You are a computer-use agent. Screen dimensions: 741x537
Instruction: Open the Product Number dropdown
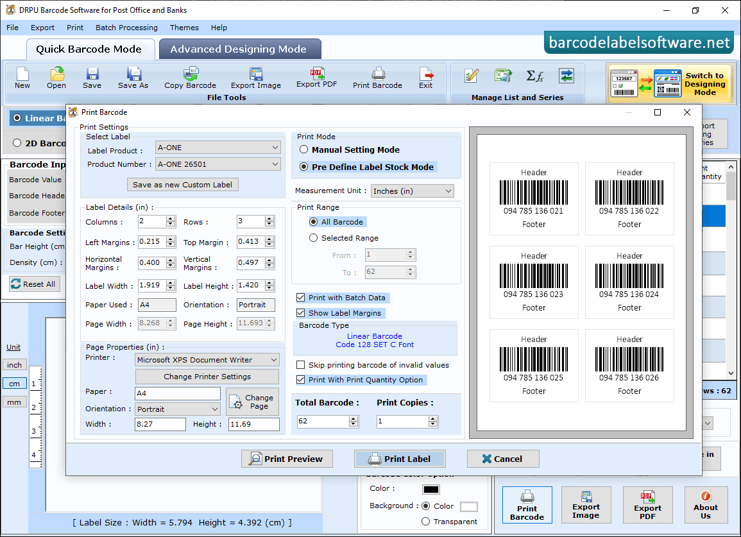click(218, 164)
